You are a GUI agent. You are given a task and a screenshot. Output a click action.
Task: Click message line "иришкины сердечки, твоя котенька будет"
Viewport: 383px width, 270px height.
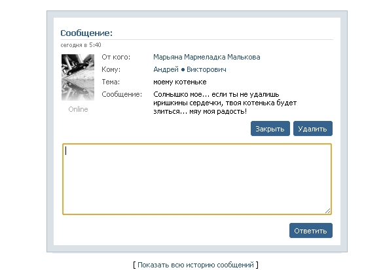225,103
